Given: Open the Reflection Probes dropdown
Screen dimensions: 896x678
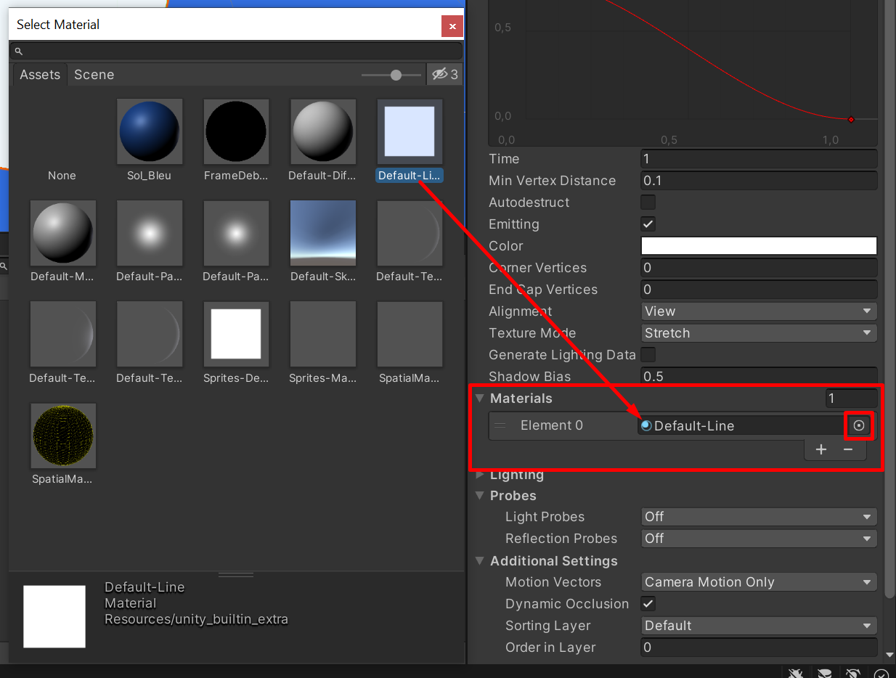Looking at the screenshot, I should point(759,538).
